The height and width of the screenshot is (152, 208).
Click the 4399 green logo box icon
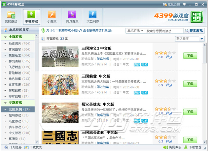(197, 17)
